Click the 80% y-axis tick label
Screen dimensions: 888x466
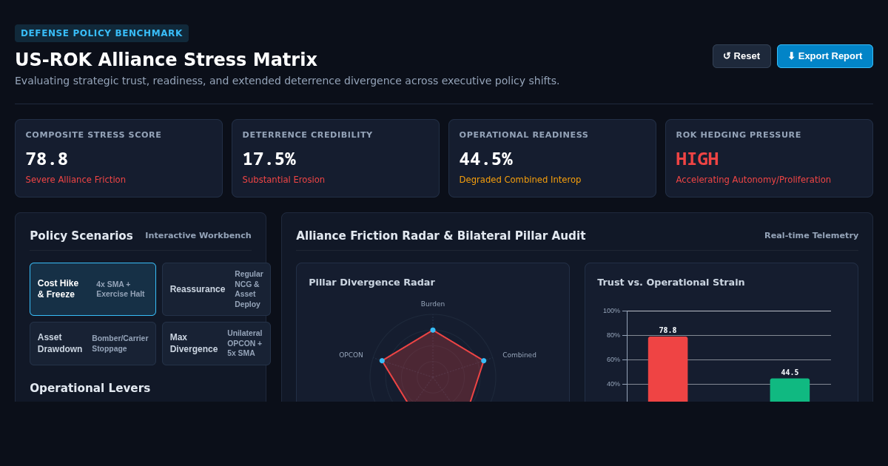tap(613, 335)
